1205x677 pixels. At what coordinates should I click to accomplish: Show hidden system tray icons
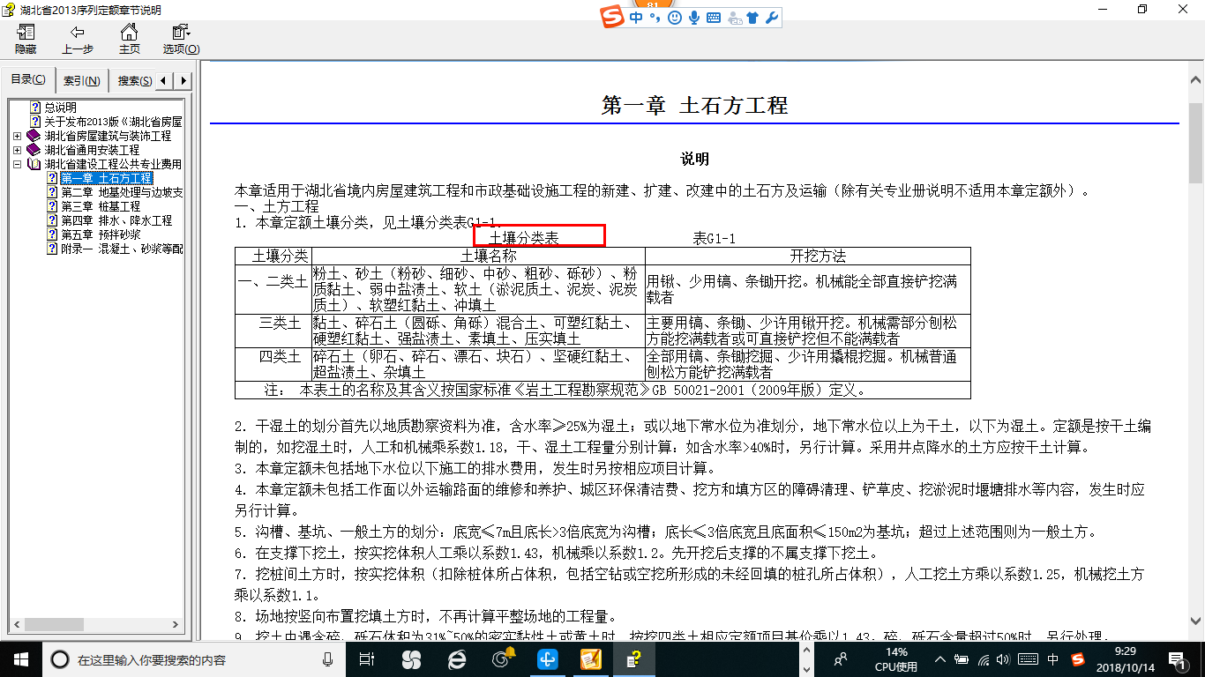(x=942, y=658)
